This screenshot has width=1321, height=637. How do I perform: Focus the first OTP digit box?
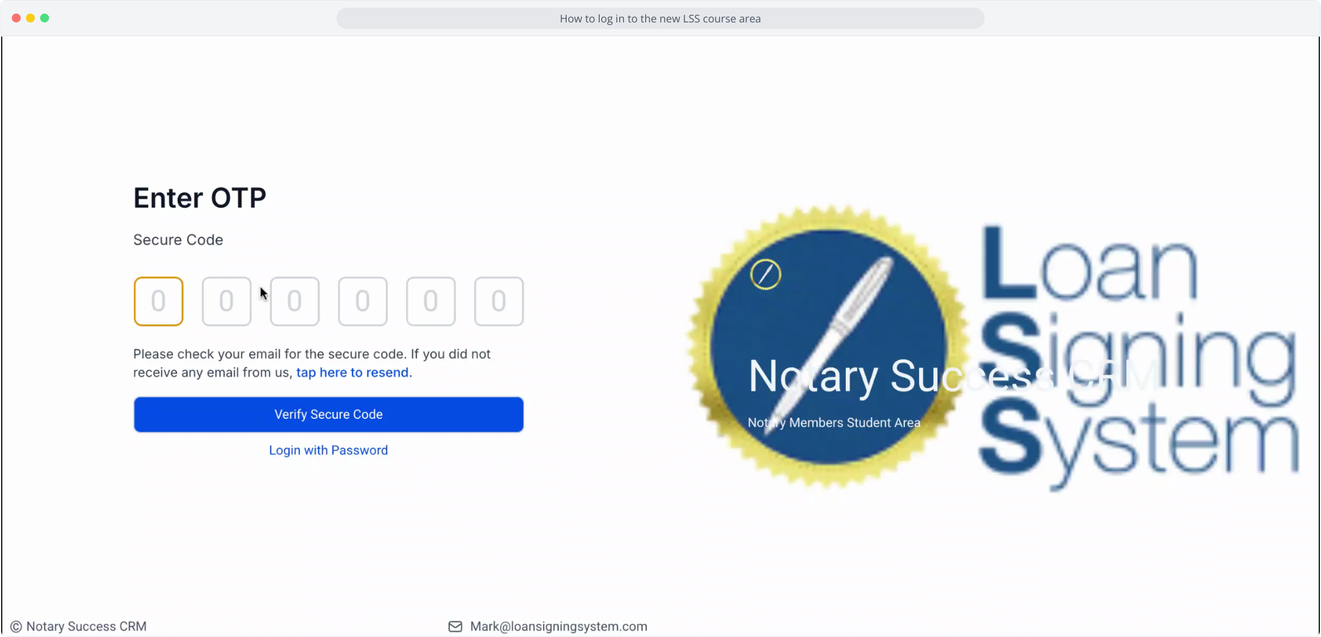[x=158, y=301]
